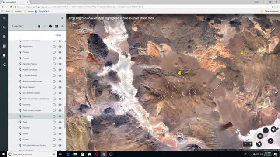
Task: Click the tag icon in the selection toolbar
Action: 51,26
